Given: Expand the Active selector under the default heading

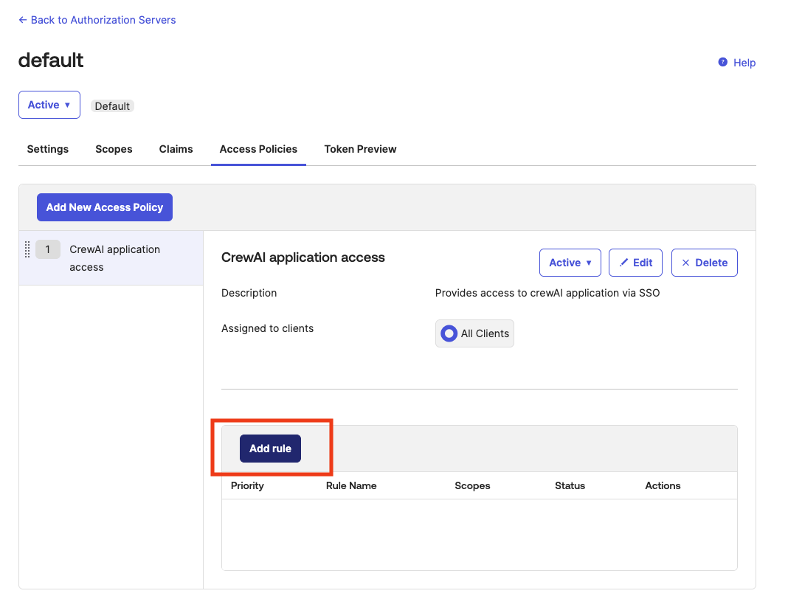Looking at the screenshot, I should pyautogui.click(x=49, y=105).
